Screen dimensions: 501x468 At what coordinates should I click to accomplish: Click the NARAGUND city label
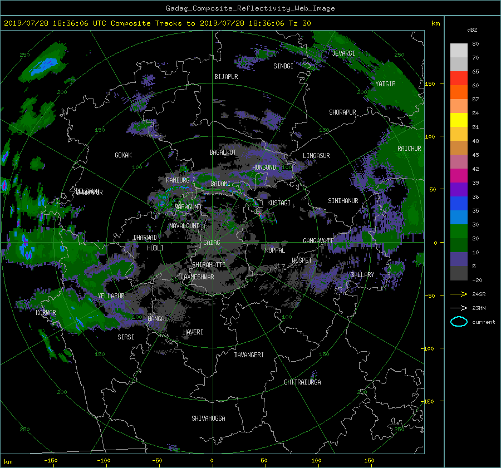point(188,206)
